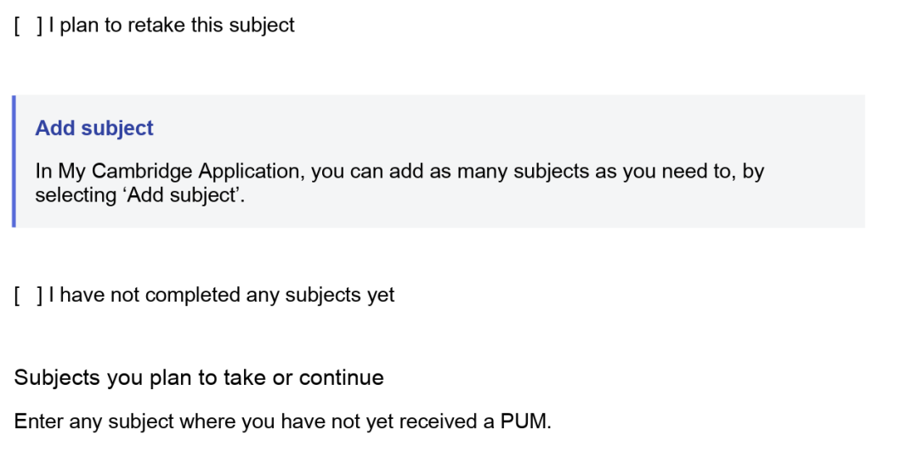Click the blue 'Add subject' heading
Image resolution: width=918 pixels, height=463 pixels.
pos(94,128)
